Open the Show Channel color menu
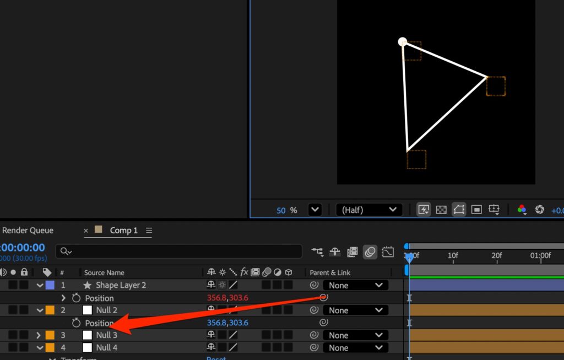Screen dimensions: 564x360 522,209
